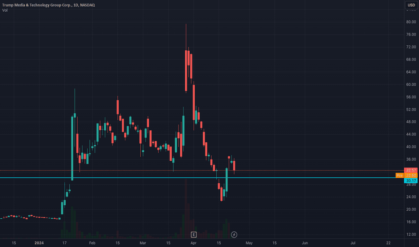Open the USD currency selector
The width and height of the screenshot is (419, 247).
(x=411, y=5)
